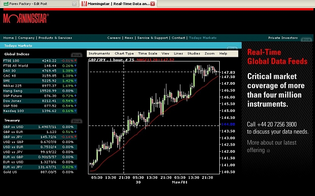Screen dimensions: 315x196
Task: Select CAC 40 index row
Action: (40, 76)
